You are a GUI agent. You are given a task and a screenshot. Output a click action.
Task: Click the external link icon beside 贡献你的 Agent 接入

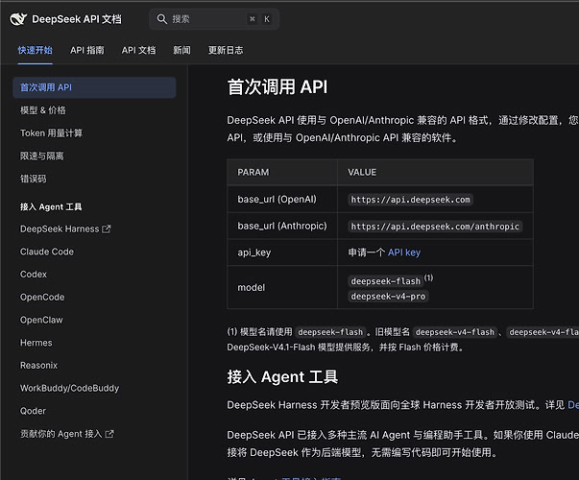(109, 434)
